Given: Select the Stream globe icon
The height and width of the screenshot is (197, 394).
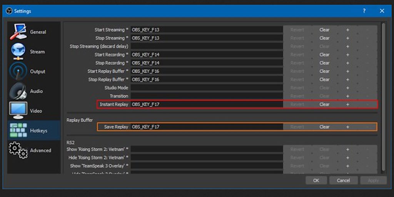Looking at the screenshot, I should pyautogui.click(x=18, y=52).
